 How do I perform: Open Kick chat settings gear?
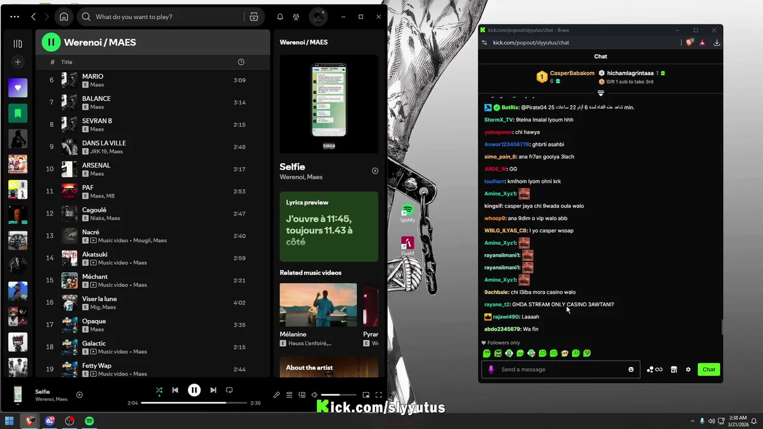point(688,369)
